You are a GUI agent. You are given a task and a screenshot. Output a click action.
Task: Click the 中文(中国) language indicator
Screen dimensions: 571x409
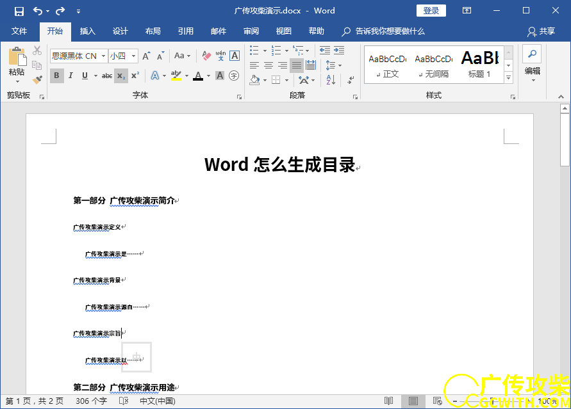[158, 401]
